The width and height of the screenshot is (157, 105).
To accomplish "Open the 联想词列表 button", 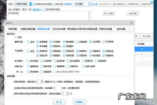I will coord(133,4).
